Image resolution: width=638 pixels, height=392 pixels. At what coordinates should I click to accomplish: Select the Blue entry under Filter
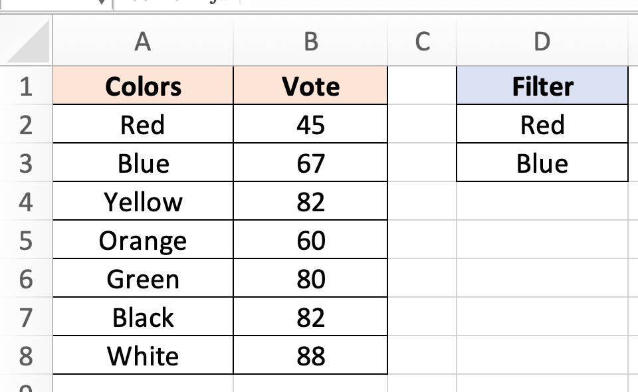(x=542, y=163)
